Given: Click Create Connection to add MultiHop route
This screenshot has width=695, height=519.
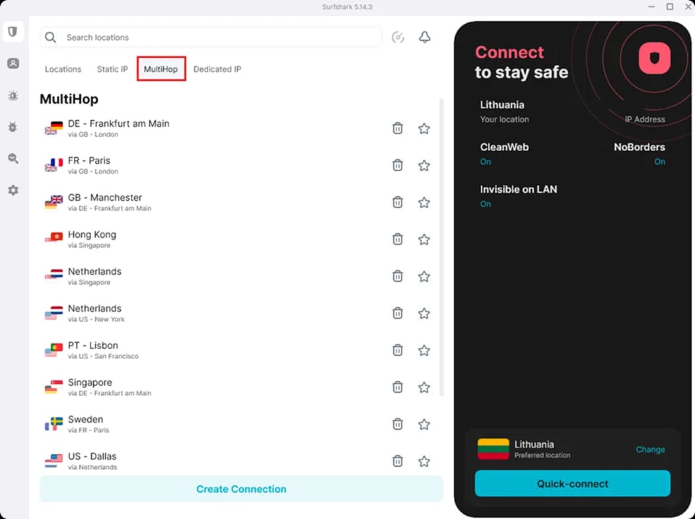Looking at the screenshot, I should pos(241,489).
